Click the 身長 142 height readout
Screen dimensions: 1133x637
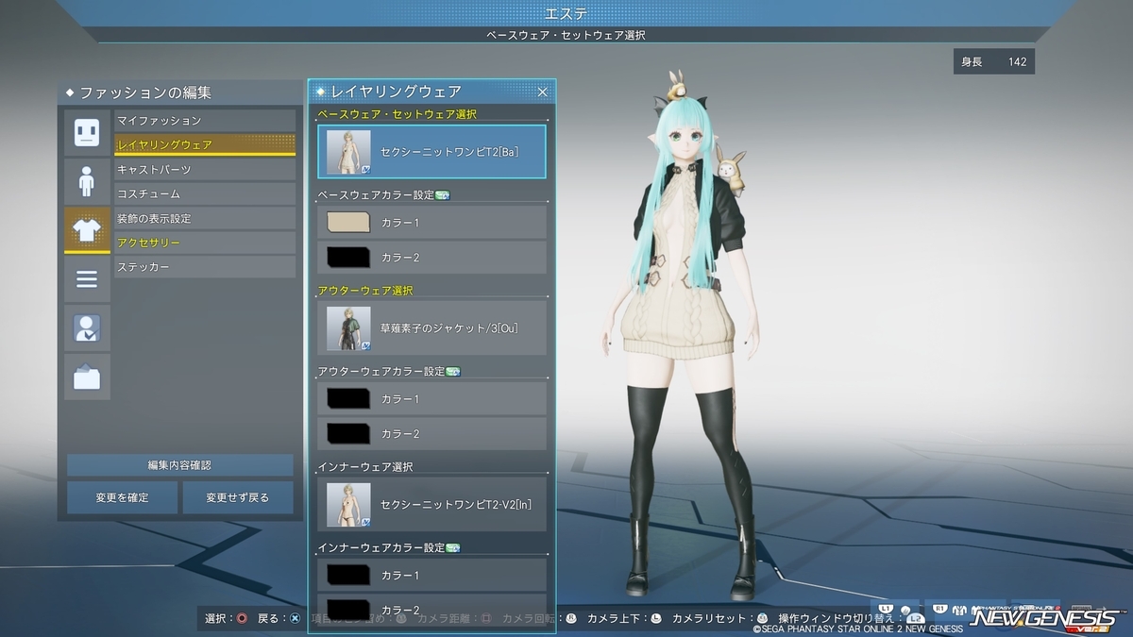click(993, 62)
